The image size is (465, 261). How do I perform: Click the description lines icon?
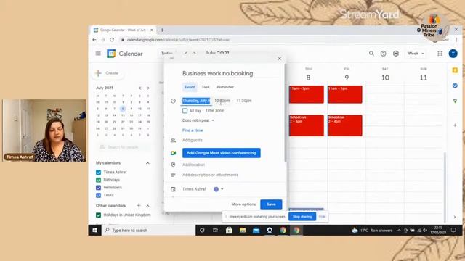(x=173, y=175)
